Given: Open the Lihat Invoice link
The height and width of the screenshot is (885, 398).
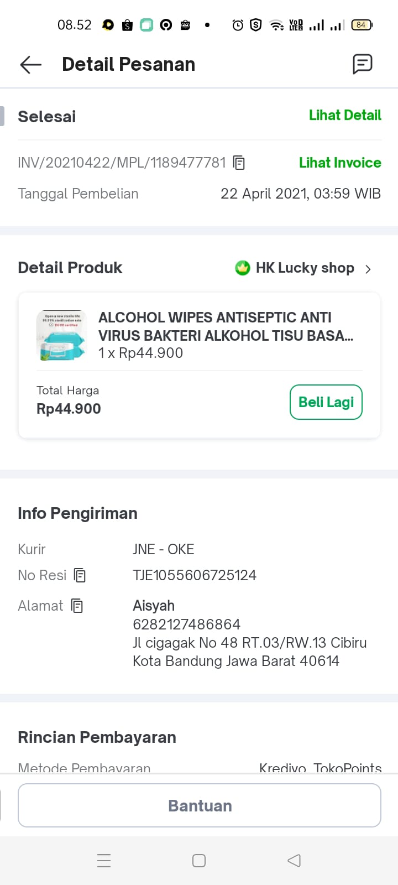Looking at the screenshot, I should pyautogui.click(x=340, y=163).
